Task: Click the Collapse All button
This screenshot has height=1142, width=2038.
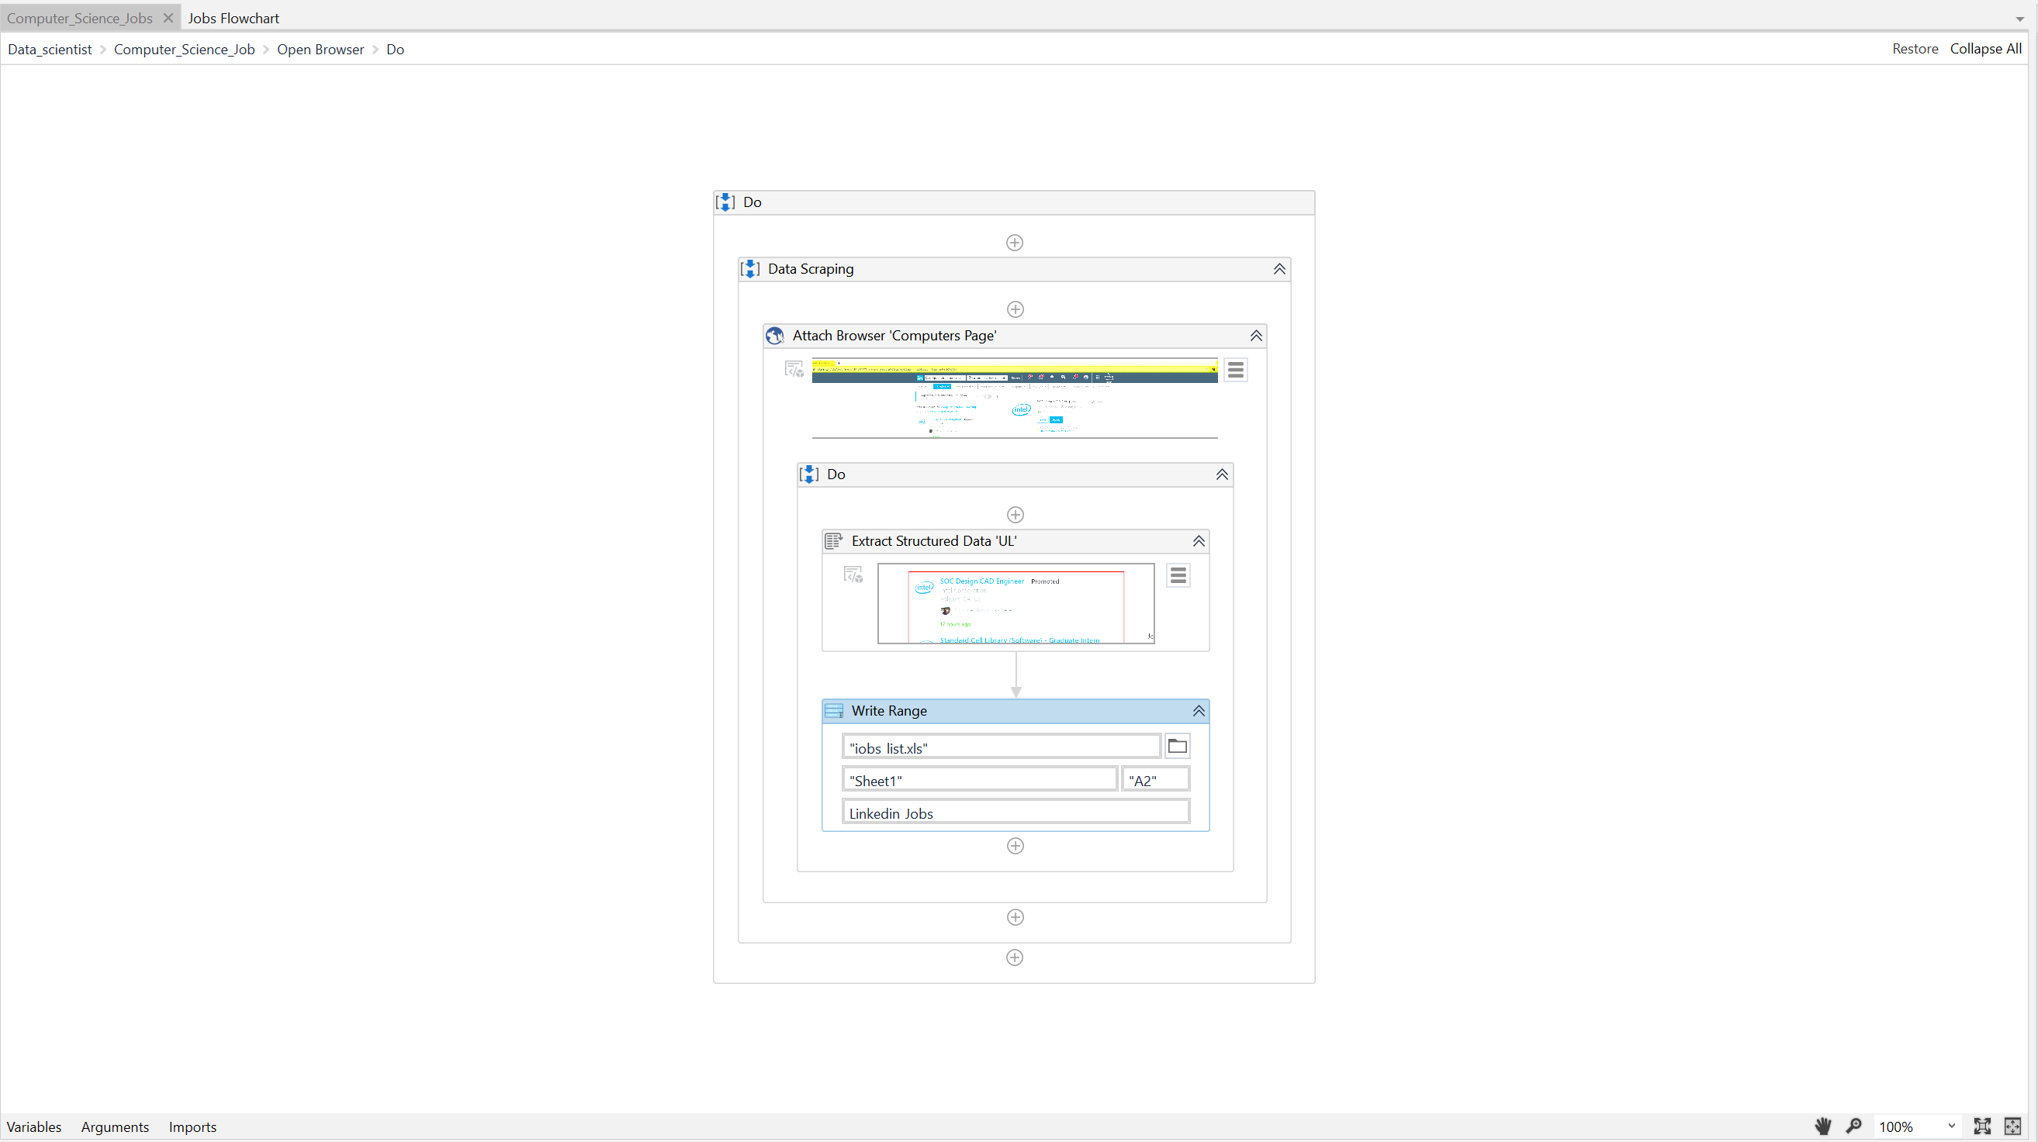Action: 1985,49
